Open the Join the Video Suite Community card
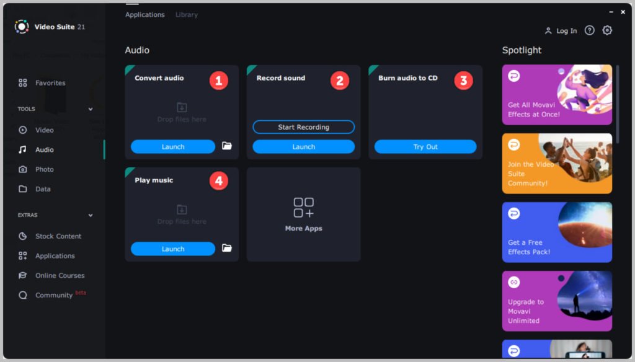Screen dimensions: 635x362 557,164
